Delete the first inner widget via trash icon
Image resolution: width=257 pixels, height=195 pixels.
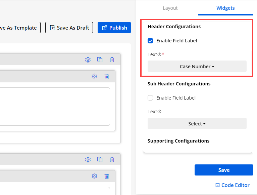point(107,76)
